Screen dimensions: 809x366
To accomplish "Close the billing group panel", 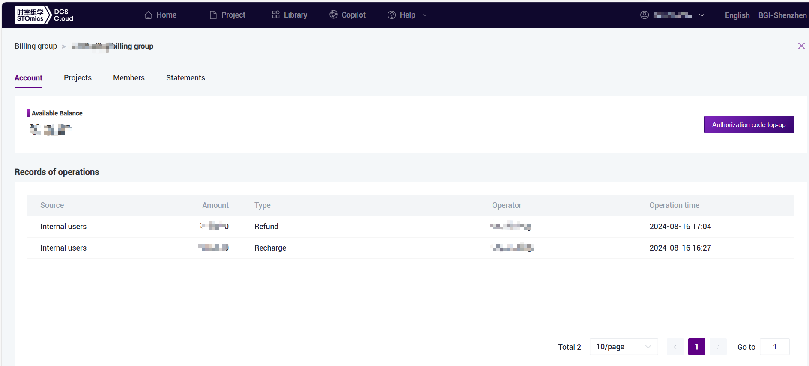I will point(801,46).
